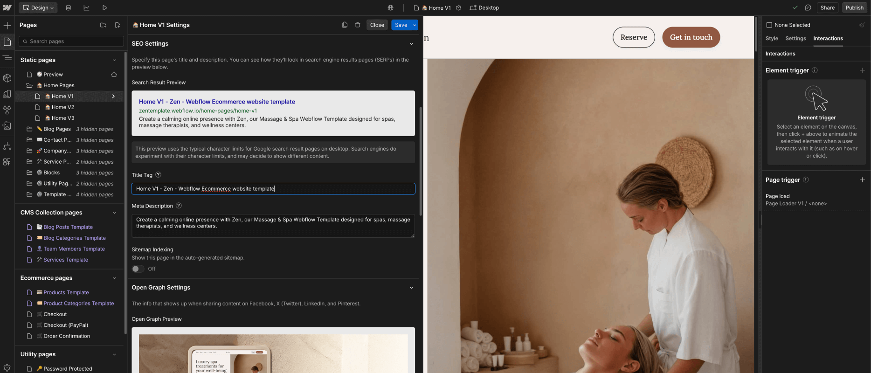Click the Open Graph preview thumbnail image
This screenshot has width=871, height=373.
[x=273, y=353]
